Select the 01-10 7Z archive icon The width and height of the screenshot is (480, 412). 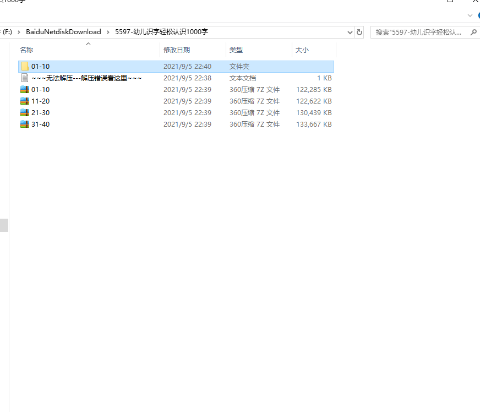pos(24,90)
